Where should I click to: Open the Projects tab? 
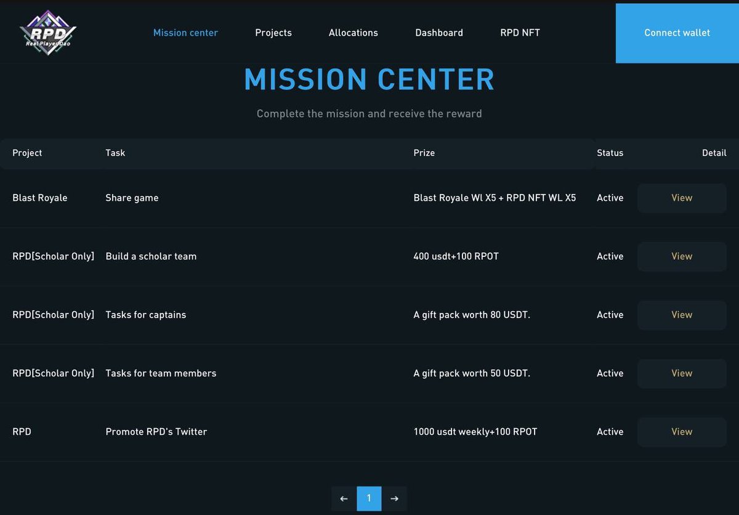coord(273,33)
